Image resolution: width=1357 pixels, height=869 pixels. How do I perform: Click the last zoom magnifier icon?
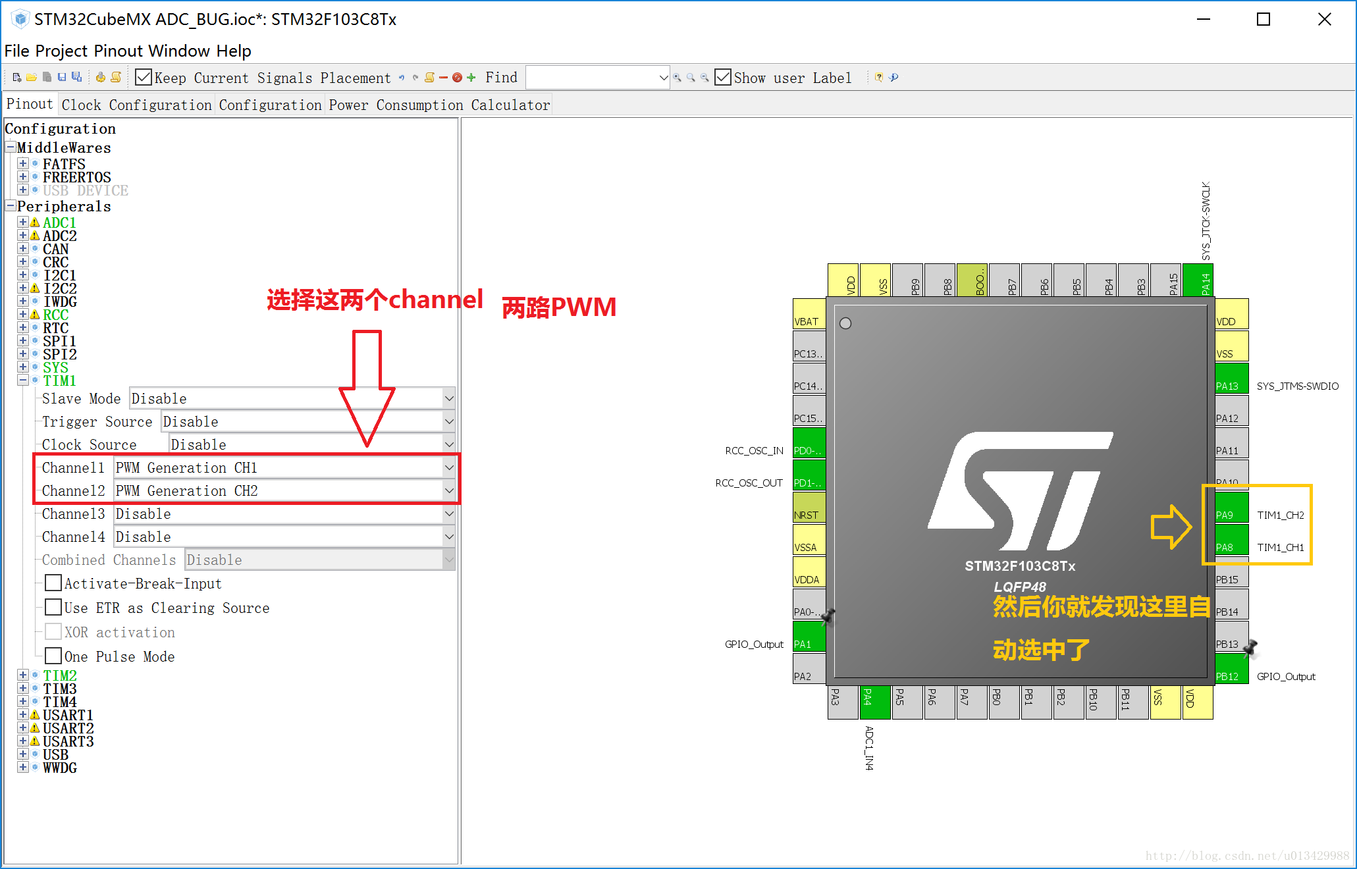point(705,78)
